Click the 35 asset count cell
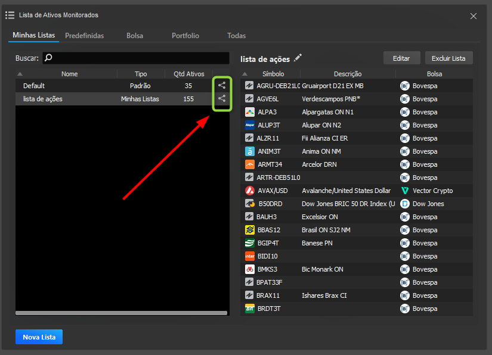 pos(188,86)
